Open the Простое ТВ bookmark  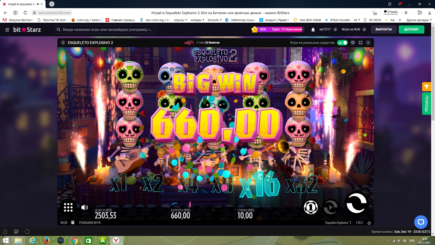52,20
